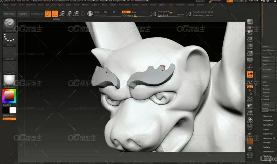Collapse the Extract section
Screen dimensions: 277x164
[265, 100]
